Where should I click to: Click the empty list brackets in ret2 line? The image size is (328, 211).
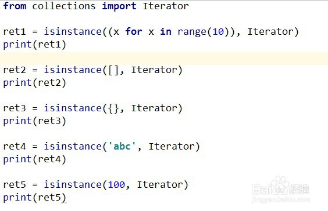point(113,70)
